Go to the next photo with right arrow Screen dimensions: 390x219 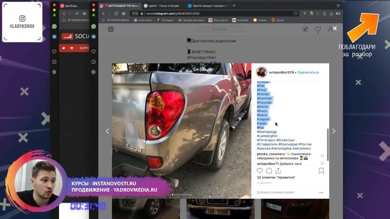click(x=334, y=131)
